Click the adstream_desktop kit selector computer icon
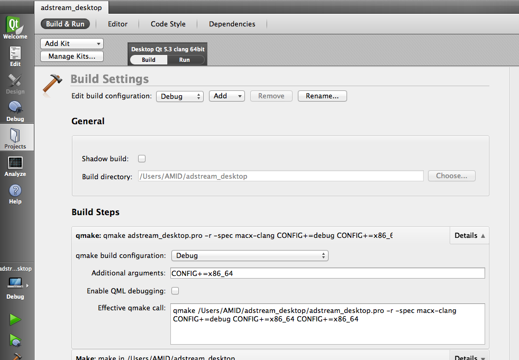The height and width of the screenshot is (360, 519). [15, 283]
